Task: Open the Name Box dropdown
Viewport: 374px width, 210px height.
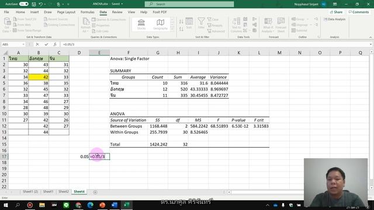Action: (23, 44)
